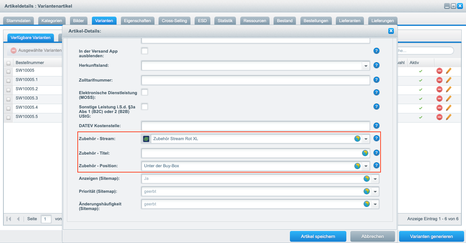Open help for Elektronische Dienstleistung (MOSS)

(x=376, y=92)
